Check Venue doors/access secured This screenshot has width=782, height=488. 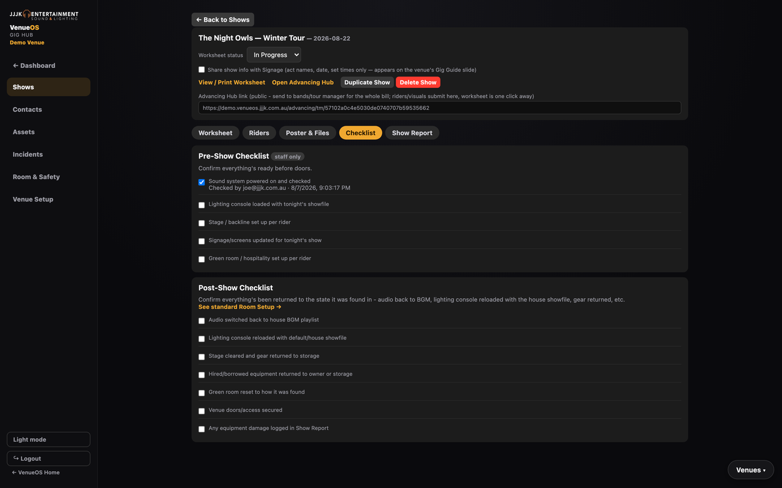[202, 411]
